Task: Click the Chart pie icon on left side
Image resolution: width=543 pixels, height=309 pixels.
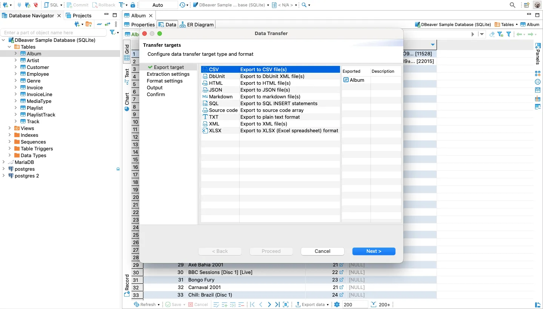Action: [127, 109]
